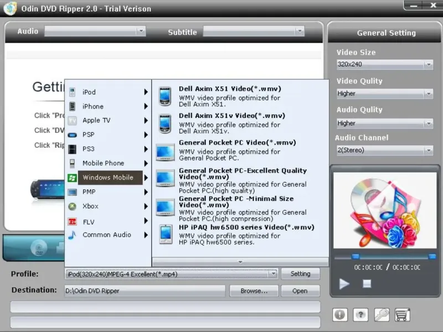Click the iPhone device icon in menu
The height and width of the screenshot is (332, 443).
tap(73, 106)
